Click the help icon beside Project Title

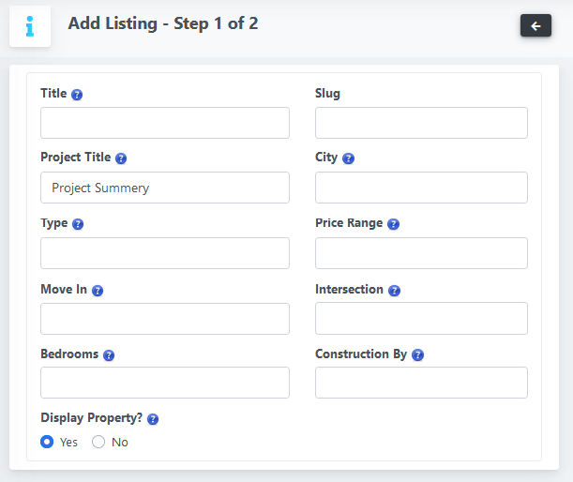click(121, 158)
